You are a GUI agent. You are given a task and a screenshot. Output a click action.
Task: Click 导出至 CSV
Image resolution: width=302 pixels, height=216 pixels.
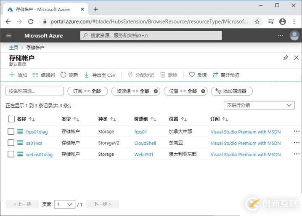100,75
